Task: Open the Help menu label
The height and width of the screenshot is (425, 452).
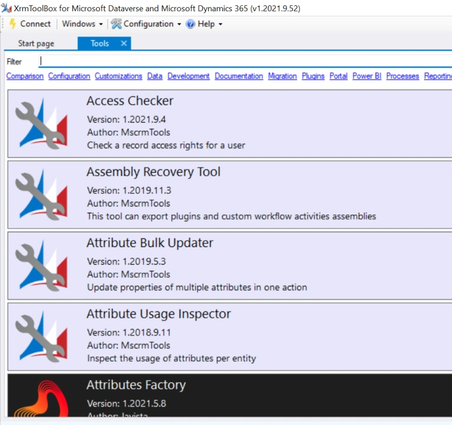Action: [206, 24]
